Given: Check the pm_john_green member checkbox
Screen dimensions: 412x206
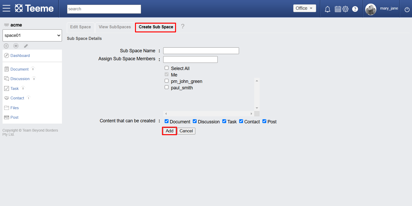Looking at the screenshot, I should [x=167, y=81].
